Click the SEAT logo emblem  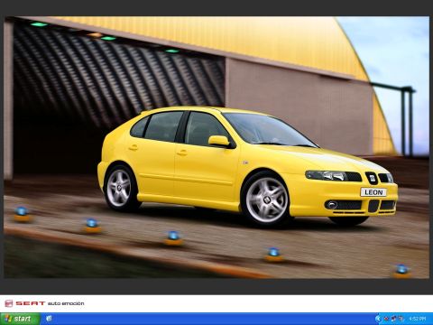point(9,303)
